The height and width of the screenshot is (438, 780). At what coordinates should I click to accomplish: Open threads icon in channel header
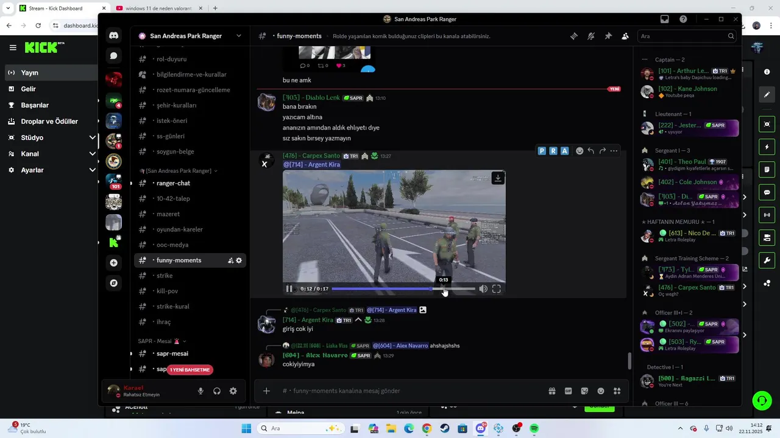pos(573,36)
